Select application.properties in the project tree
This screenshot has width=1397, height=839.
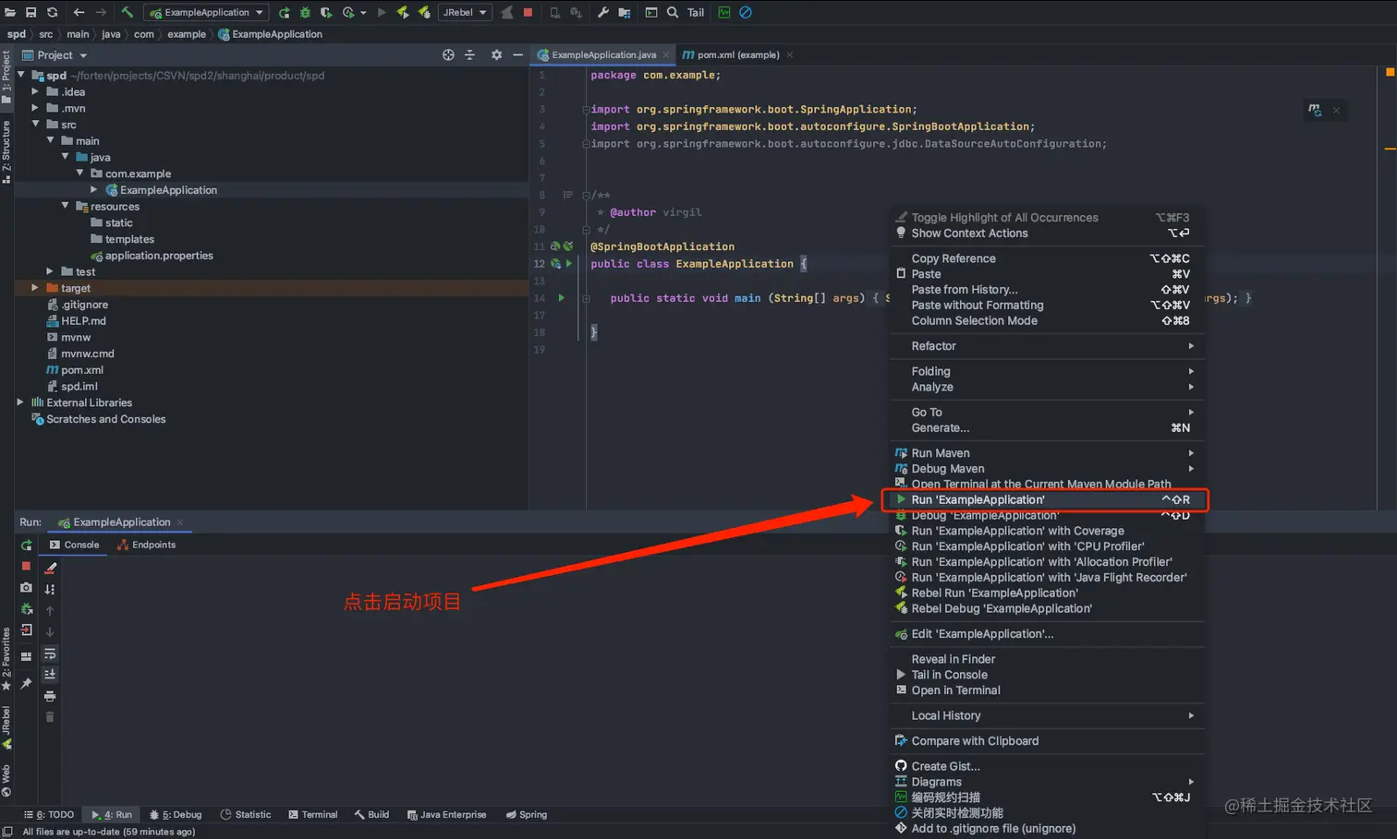tap(159, 256)
